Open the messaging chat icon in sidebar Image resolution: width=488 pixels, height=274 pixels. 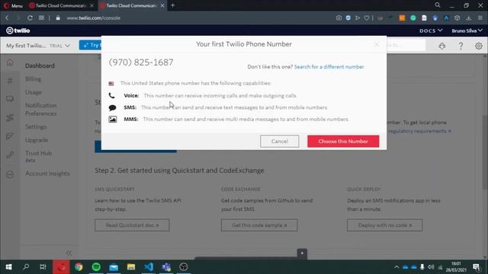(x=10, y=99)
